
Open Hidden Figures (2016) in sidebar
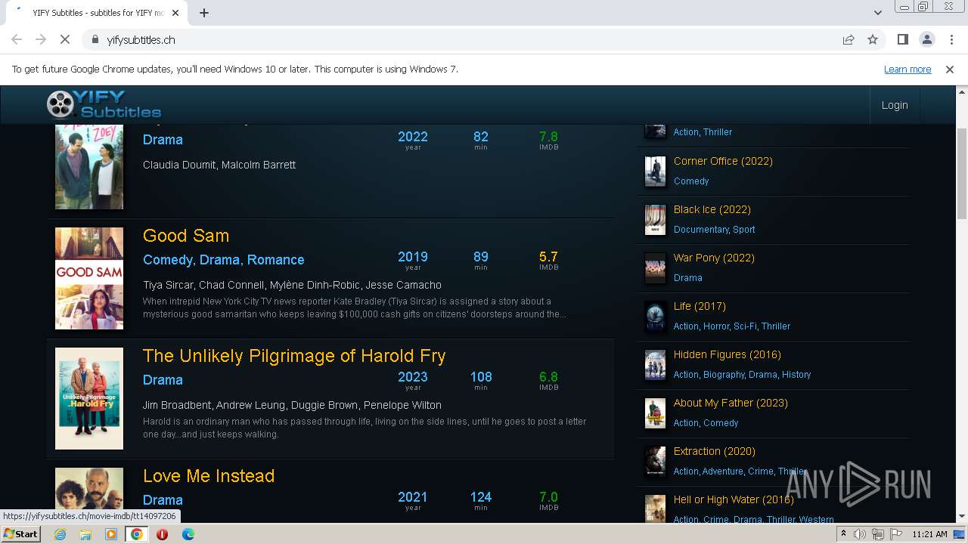tap(728, 354)
